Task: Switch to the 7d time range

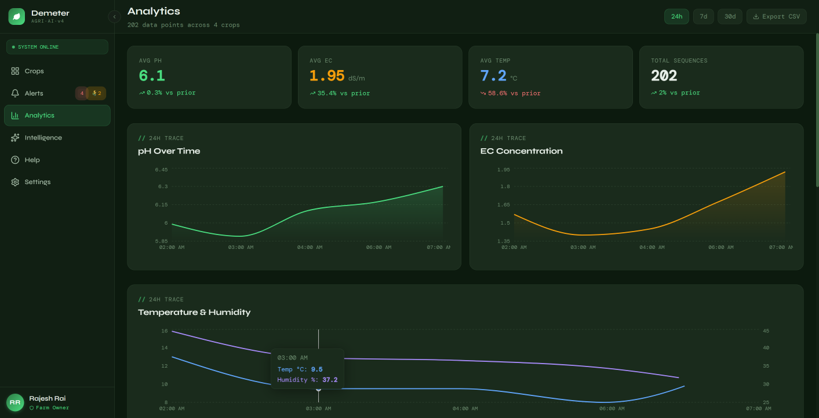Action: [x=703, y=17]
